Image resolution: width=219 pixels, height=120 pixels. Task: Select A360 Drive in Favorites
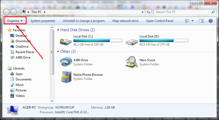click(23, 58)
